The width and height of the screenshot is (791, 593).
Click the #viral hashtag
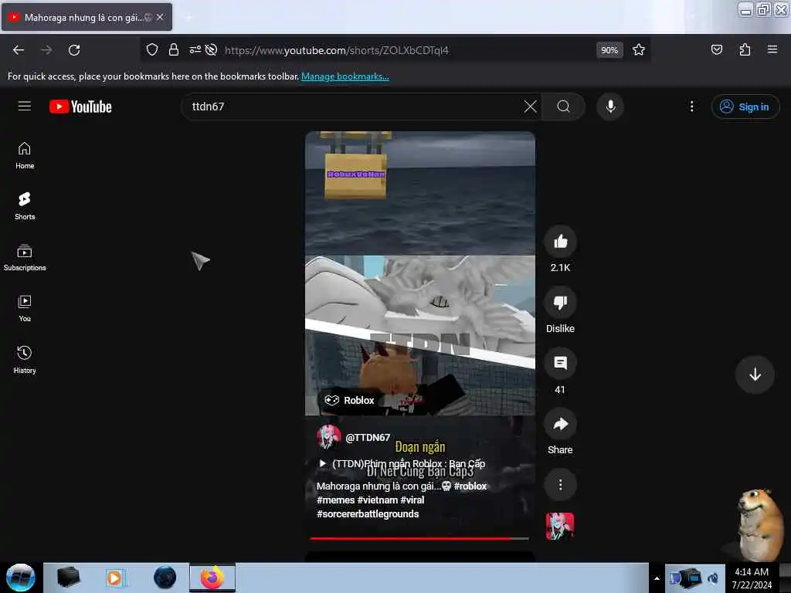412,500
